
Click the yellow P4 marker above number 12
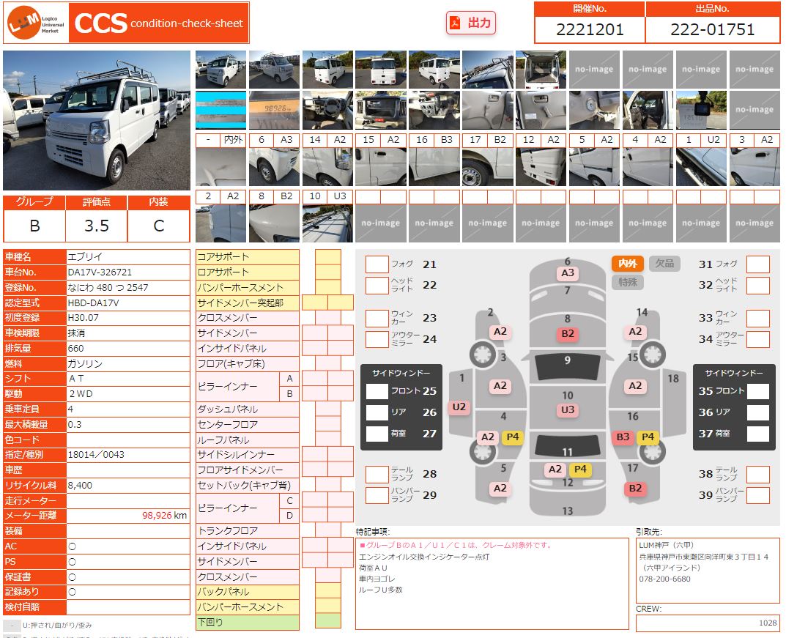(580, 470)
